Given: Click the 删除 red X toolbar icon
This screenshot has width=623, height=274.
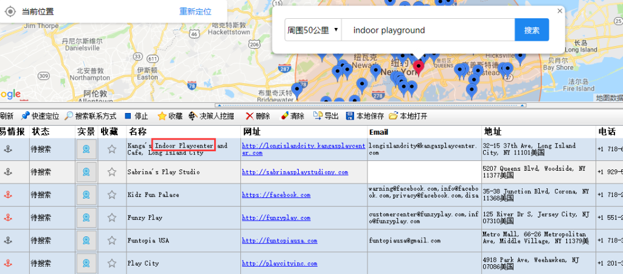Looking at the screenshot, I should (x=249, y=116).
